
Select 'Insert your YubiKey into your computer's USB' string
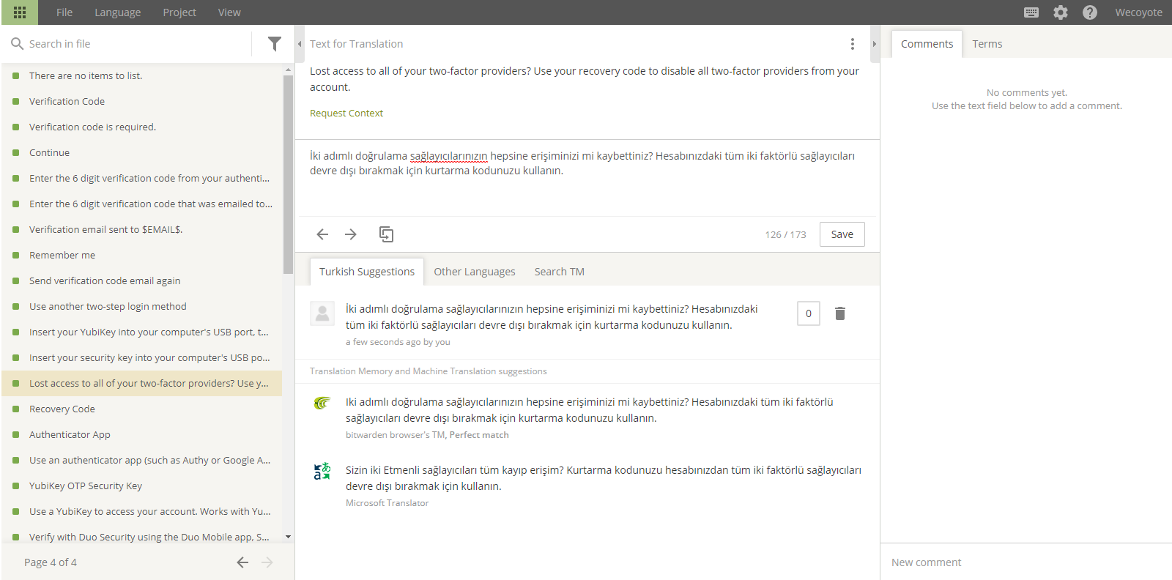point(142,332)
